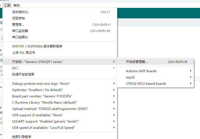The width and height of the screenshot is (200, 139).
Task: Expand STM32 MCU based boards submenu
Action: 146,83
